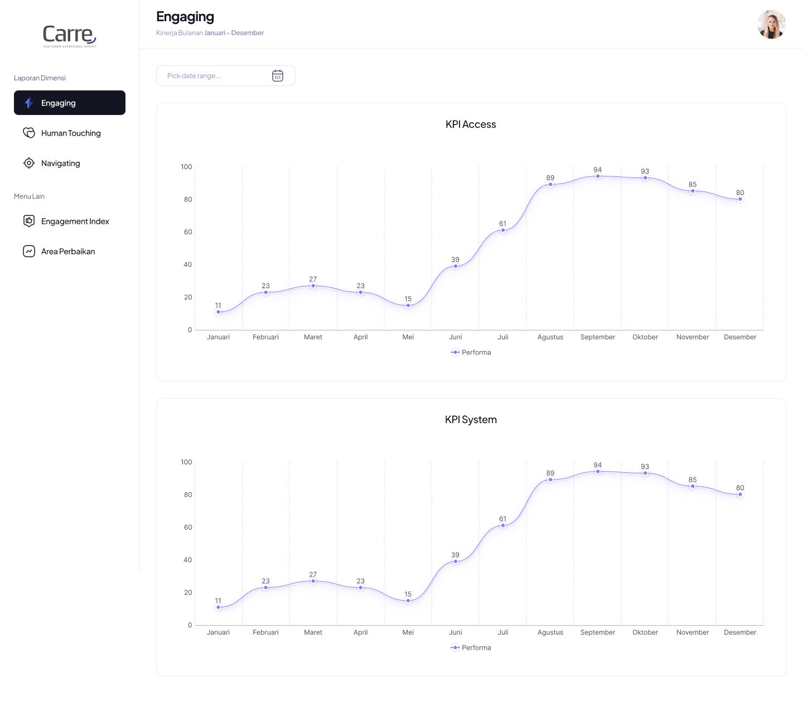The width and height of the screenshot is (803, 710).
Task: Go to the Navigating menu item
Action: (61, 163)
